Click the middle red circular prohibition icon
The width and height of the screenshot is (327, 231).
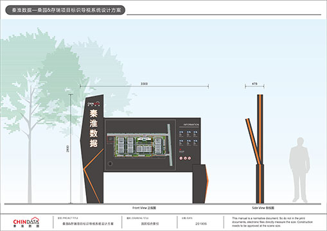[185, 158]
